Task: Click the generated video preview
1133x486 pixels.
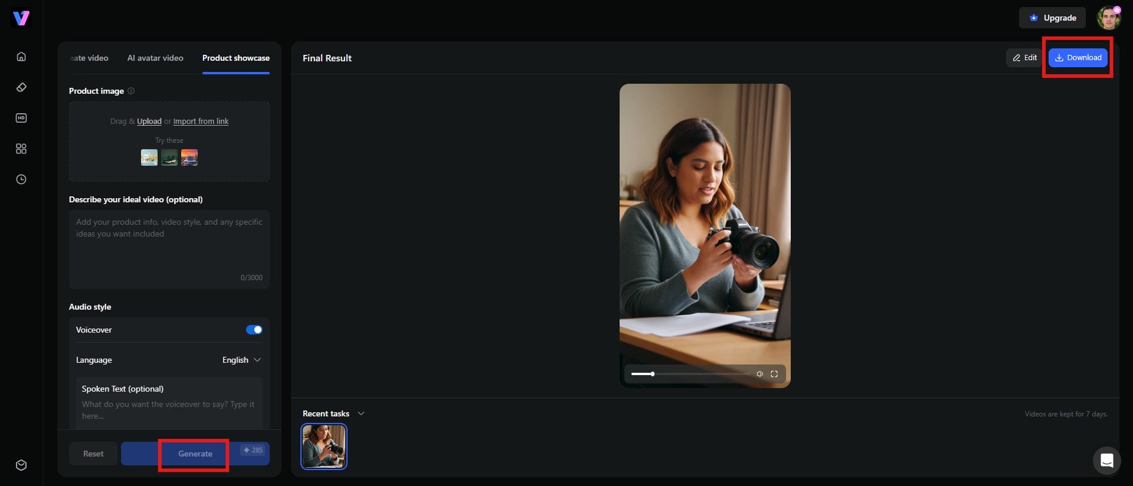Action: click(x=705, y=236)
